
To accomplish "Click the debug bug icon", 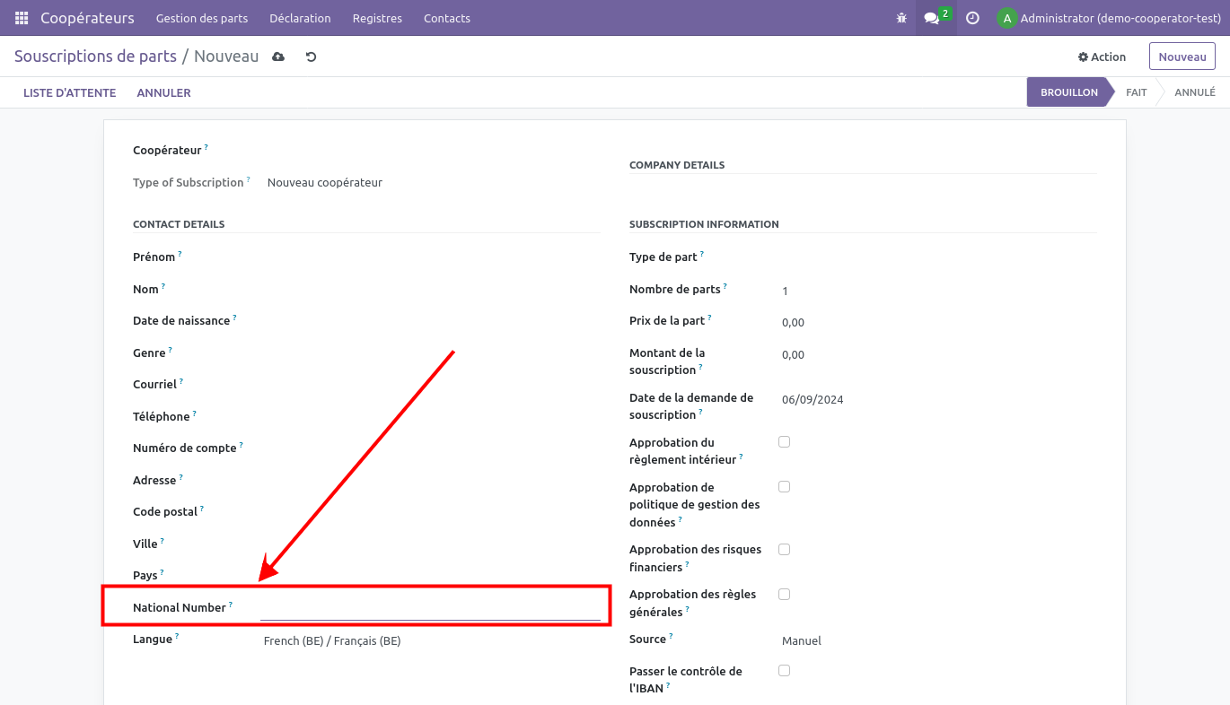I will coord(901,18).
